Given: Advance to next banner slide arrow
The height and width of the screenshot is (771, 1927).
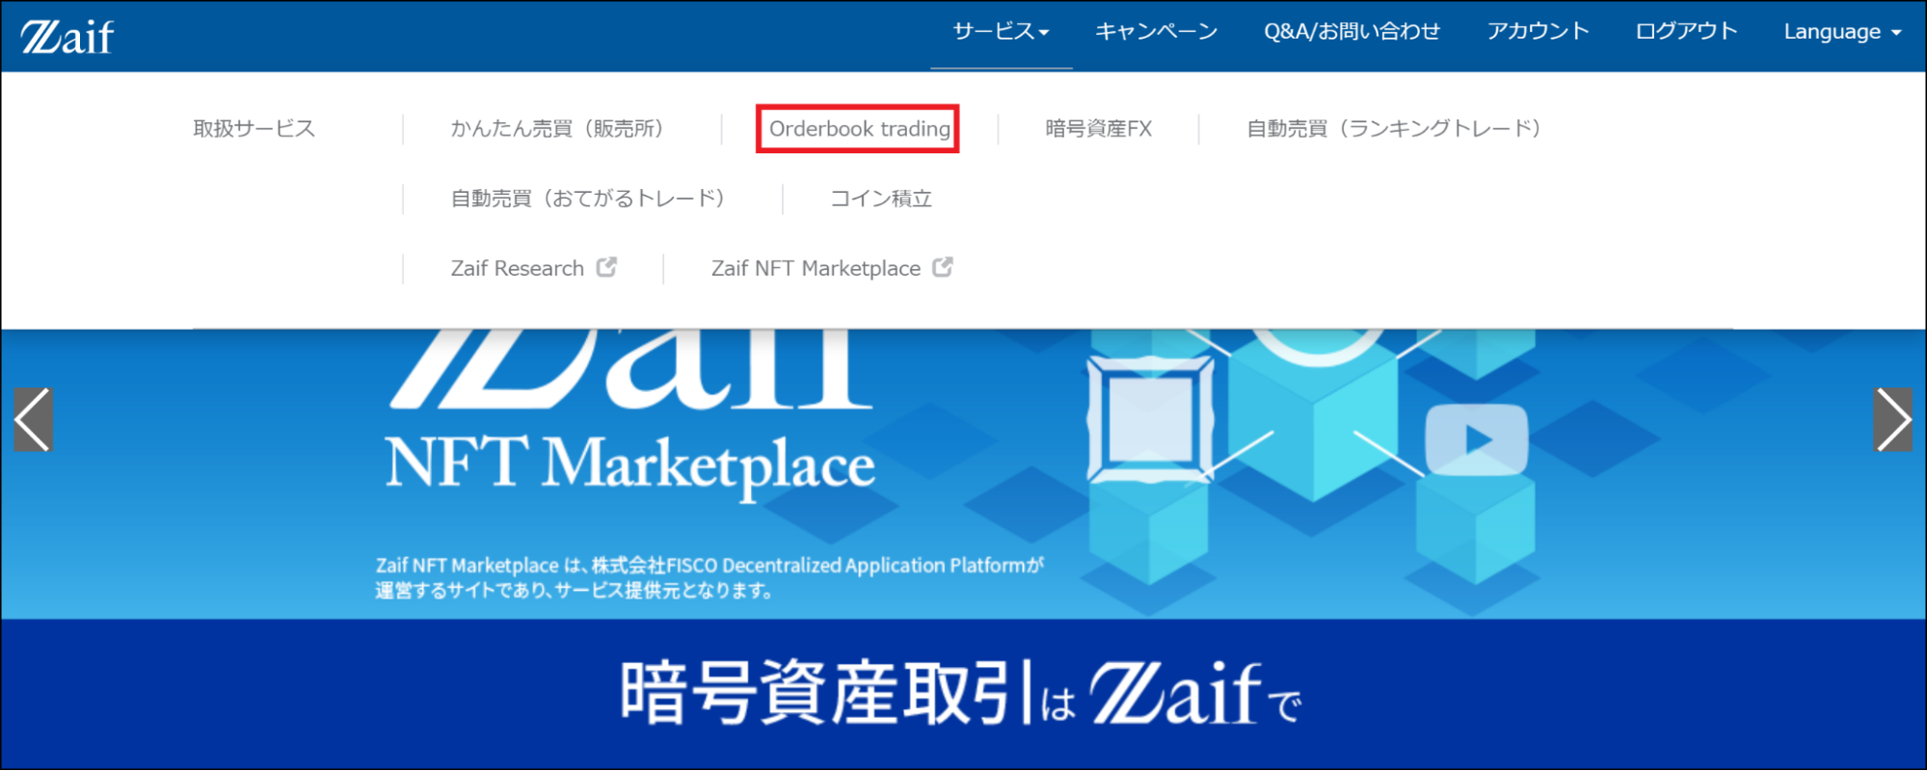Looking at the screenshot, I should point(1892,419).
